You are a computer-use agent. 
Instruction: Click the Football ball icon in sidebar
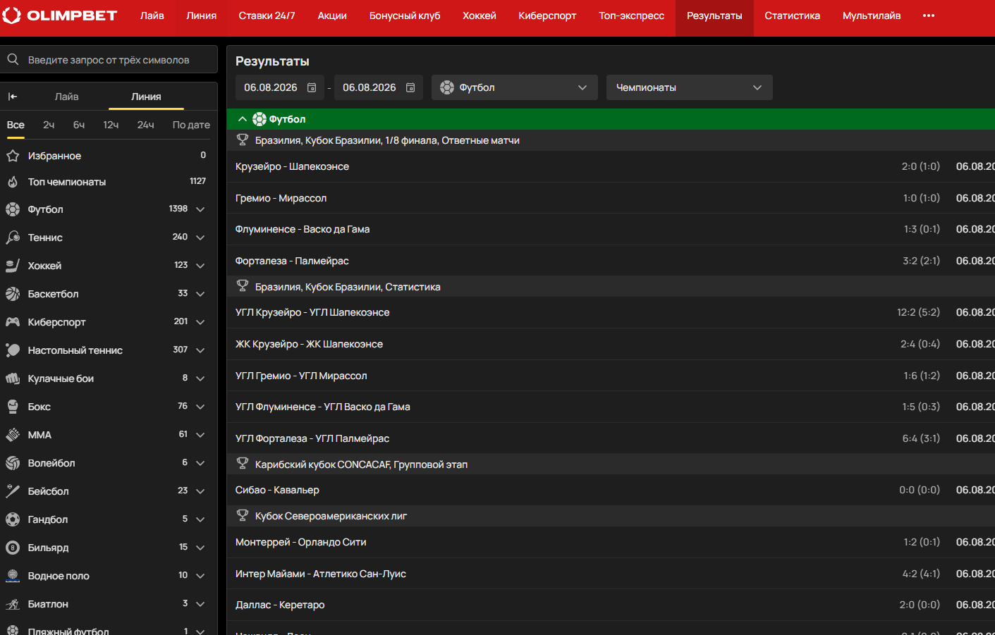coord(13,209)
